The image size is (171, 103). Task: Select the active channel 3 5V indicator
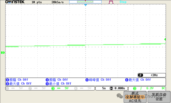60,88
